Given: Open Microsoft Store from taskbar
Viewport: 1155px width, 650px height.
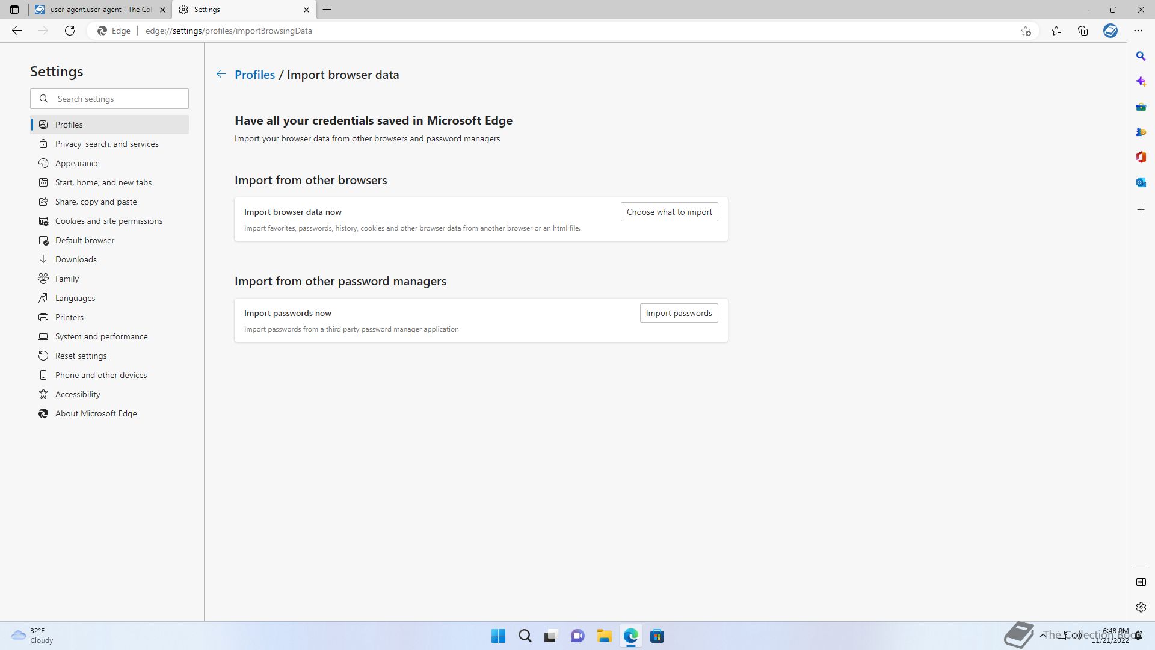Looking at the screenshot, I should pos(657,636).
